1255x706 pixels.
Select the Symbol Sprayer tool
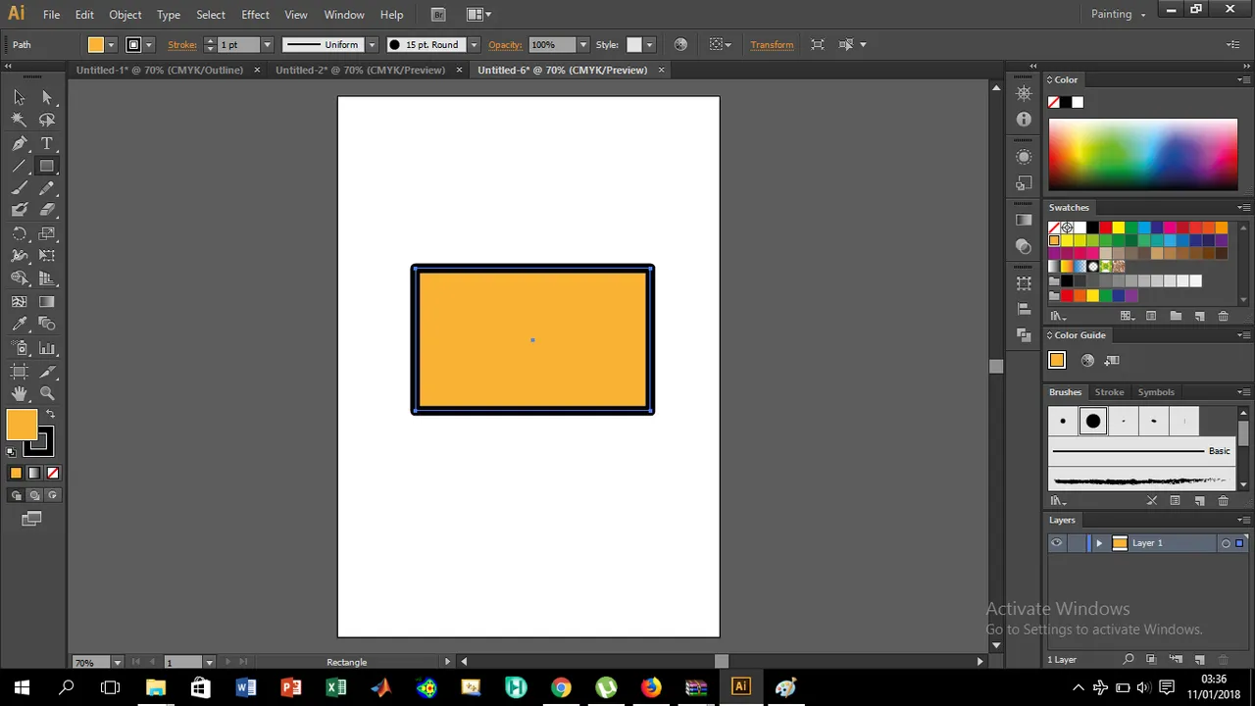pos(19,348)
